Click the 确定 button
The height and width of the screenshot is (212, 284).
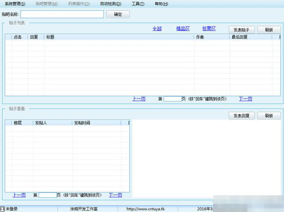click(x=118, y=14)
